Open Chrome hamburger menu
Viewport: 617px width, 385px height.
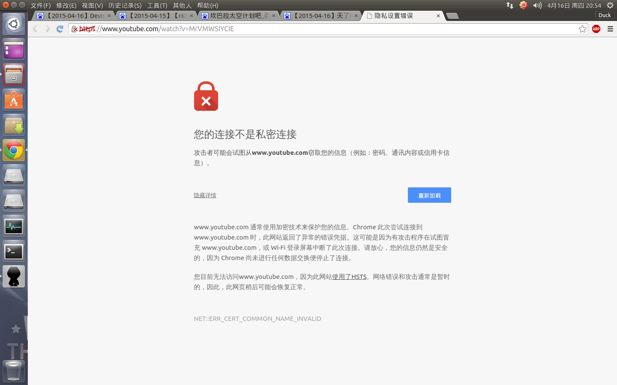[610, 29]
